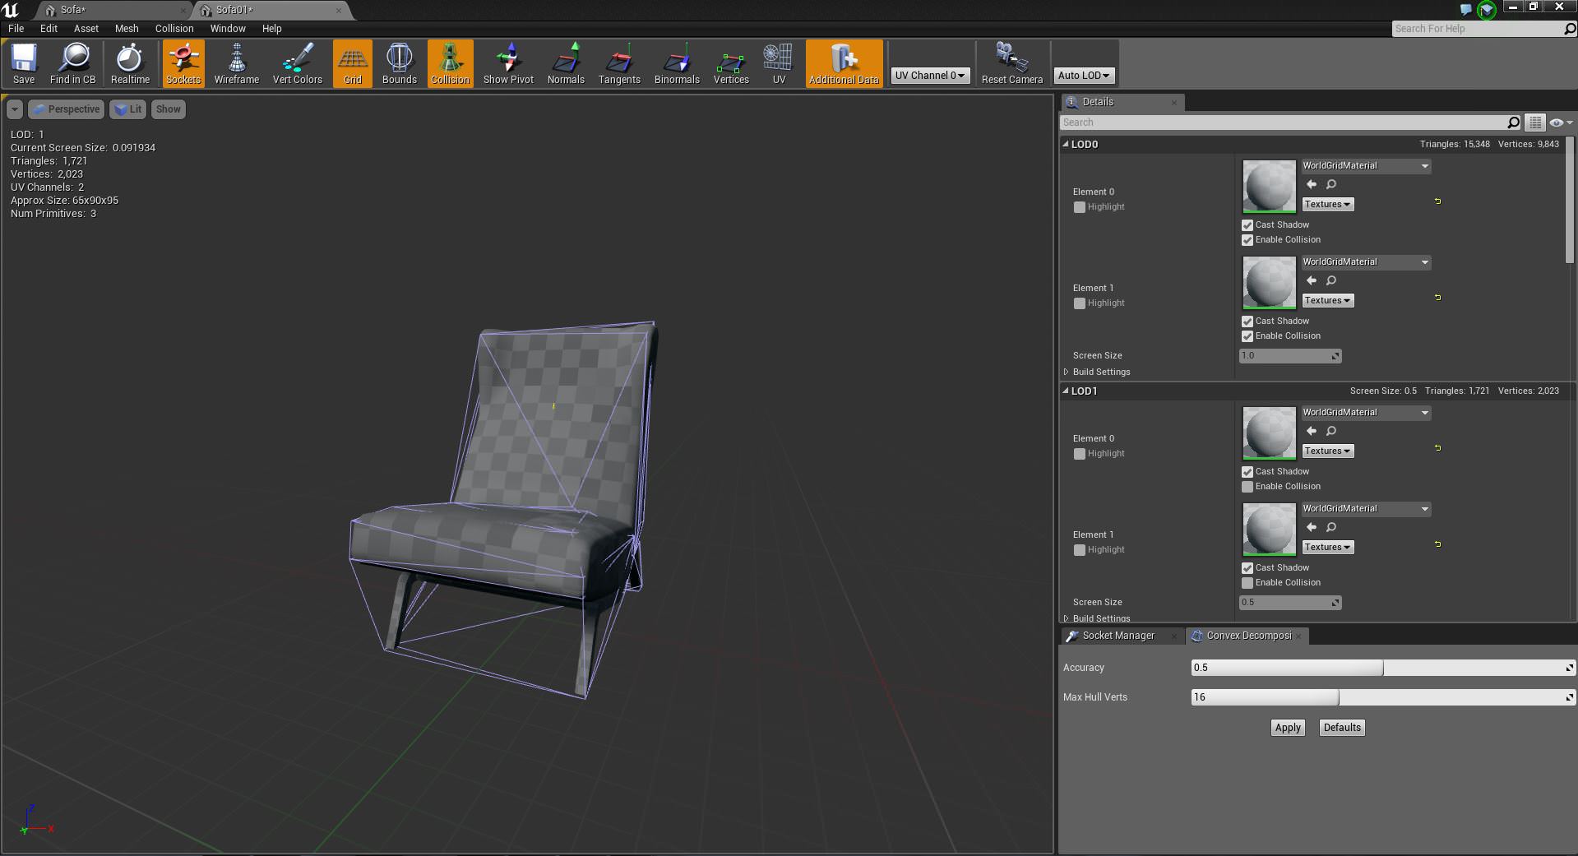Open the Collision menu
The width and height of the screenshot is (1578, 856).
click(174, 29)
